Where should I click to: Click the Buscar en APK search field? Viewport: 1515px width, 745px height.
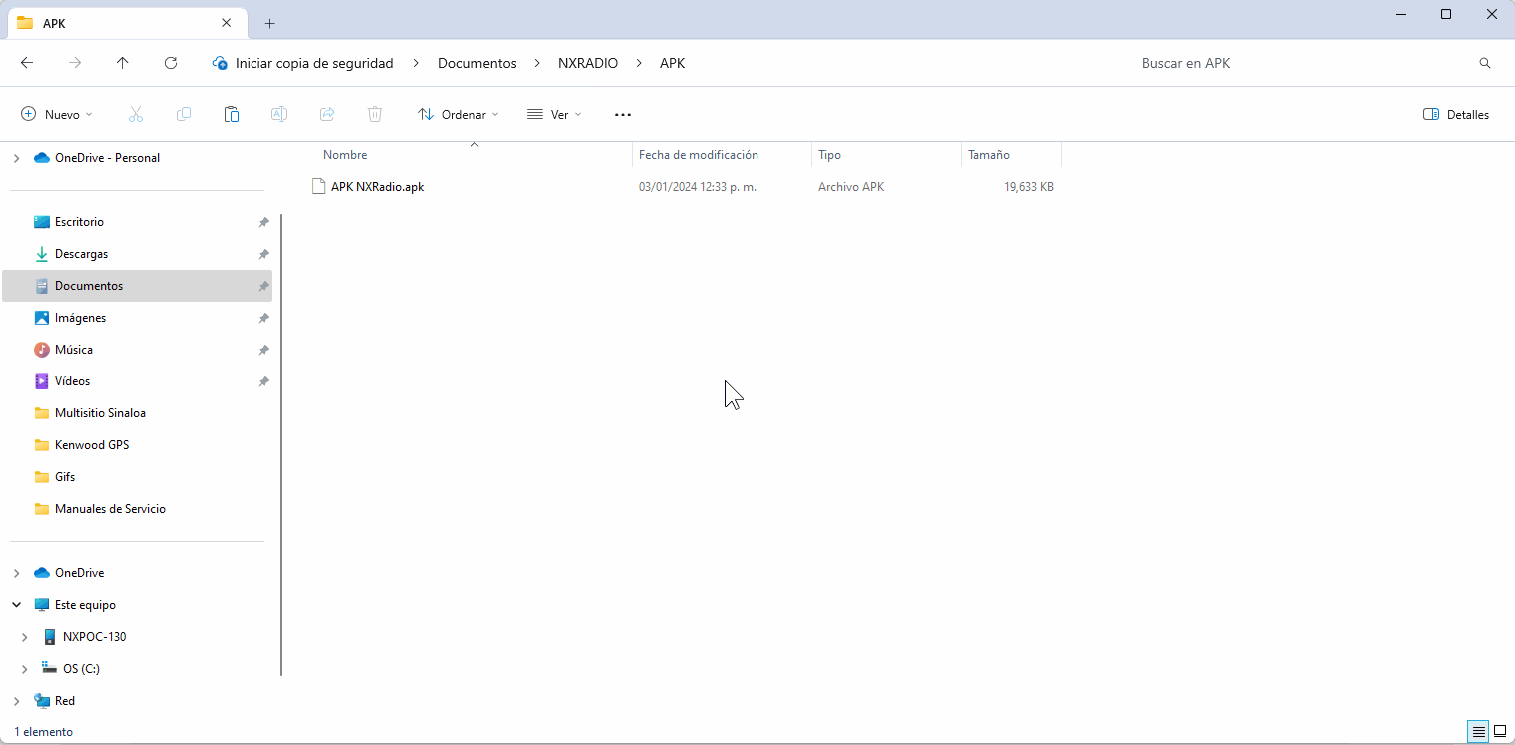pos(1302,63)
